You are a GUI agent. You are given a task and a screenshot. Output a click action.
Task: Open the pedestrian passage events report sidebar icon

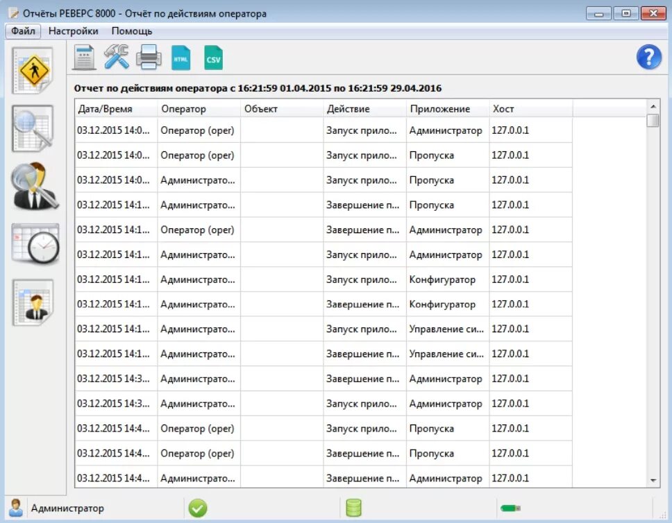[x=33, y=70]
